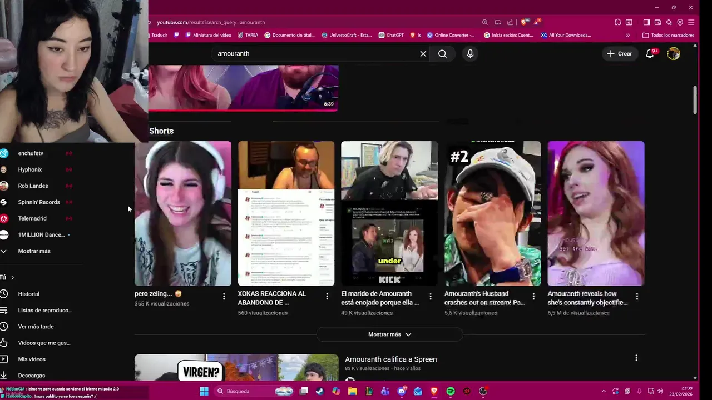The height and width of the screenshot is (400, 712).
Task: Open Steam from the taskbar
Action: tap(320, 391)
